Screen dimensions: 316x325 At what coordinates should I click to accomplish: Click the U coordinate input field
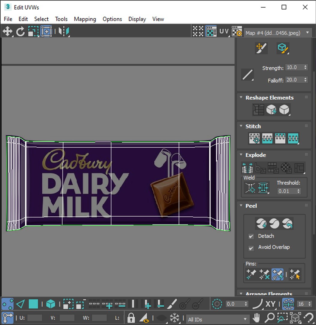tap(35, 318)
